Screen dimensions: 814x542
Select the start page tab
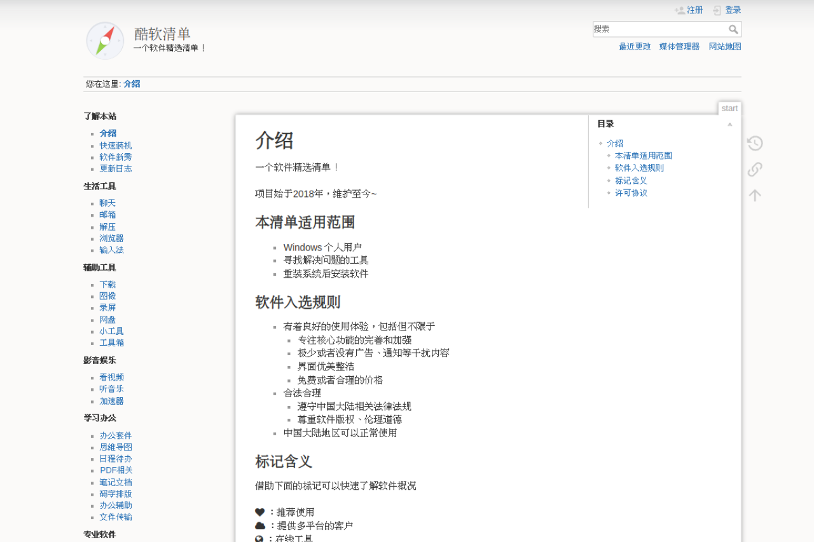(x=729, y=108)
